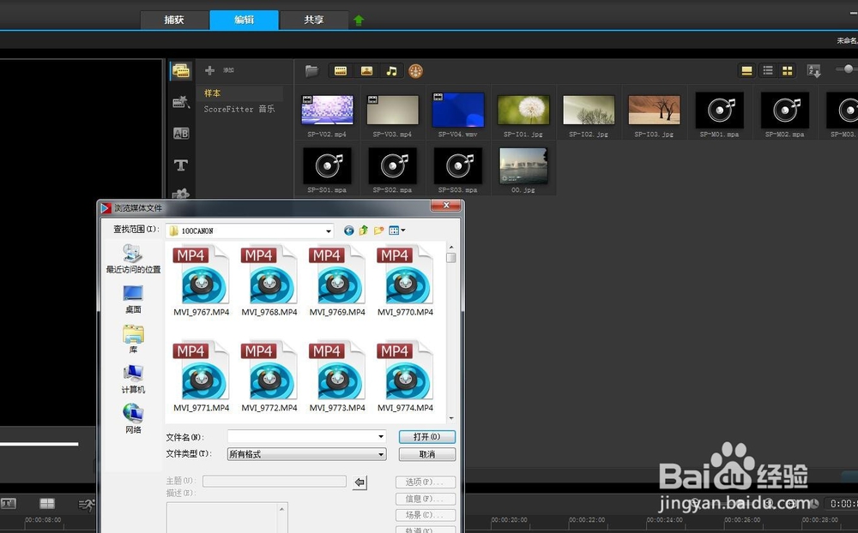This screenshot has height=533, width=858.
Task: Go to 桌面 in places bar
Action: [x=133, y=299]
